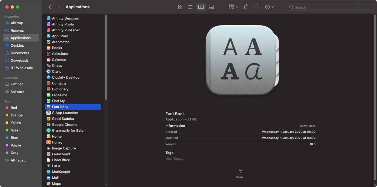Select the Mail app row

coord(73,178)
